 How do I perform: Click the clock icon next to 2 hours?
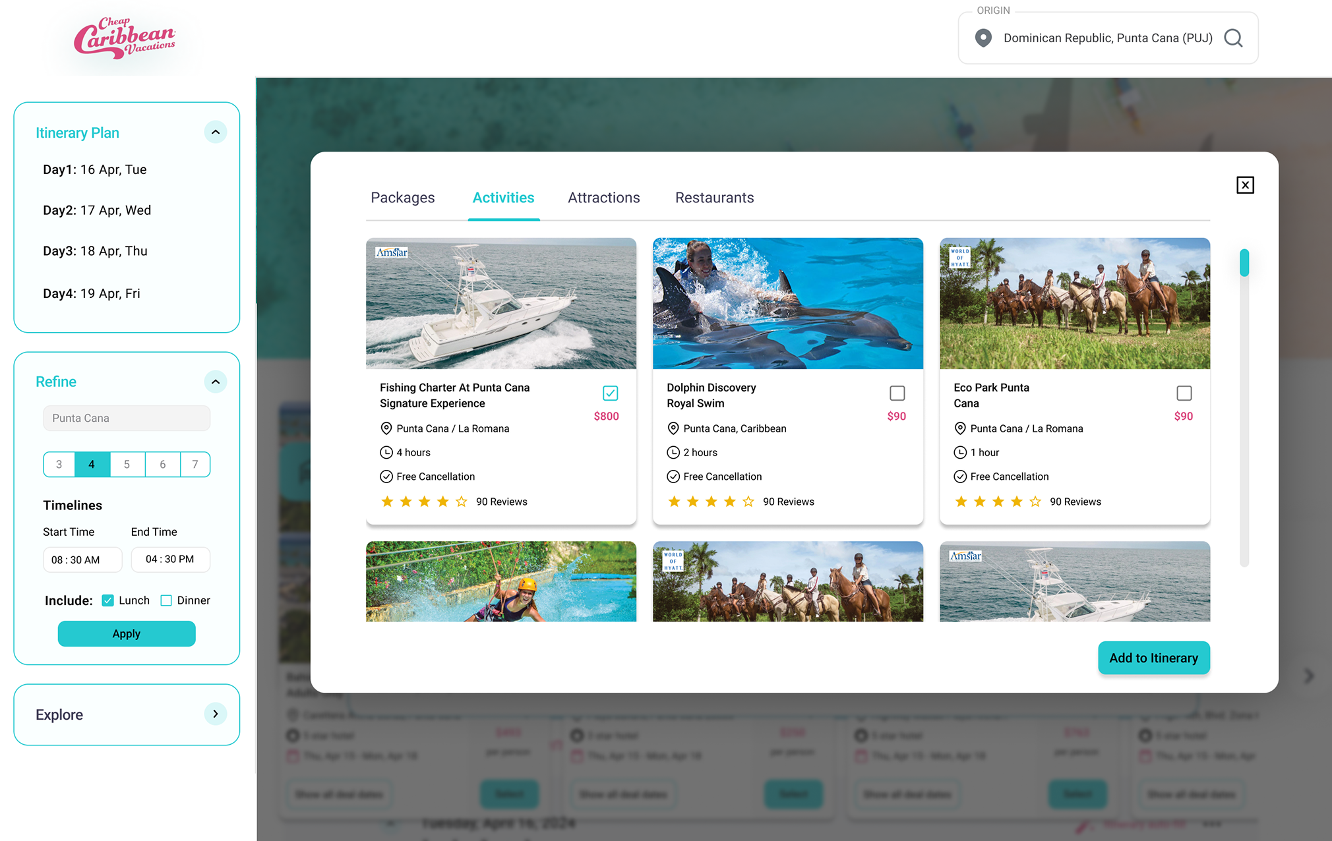pyautogui.click(x=673, y=452)
